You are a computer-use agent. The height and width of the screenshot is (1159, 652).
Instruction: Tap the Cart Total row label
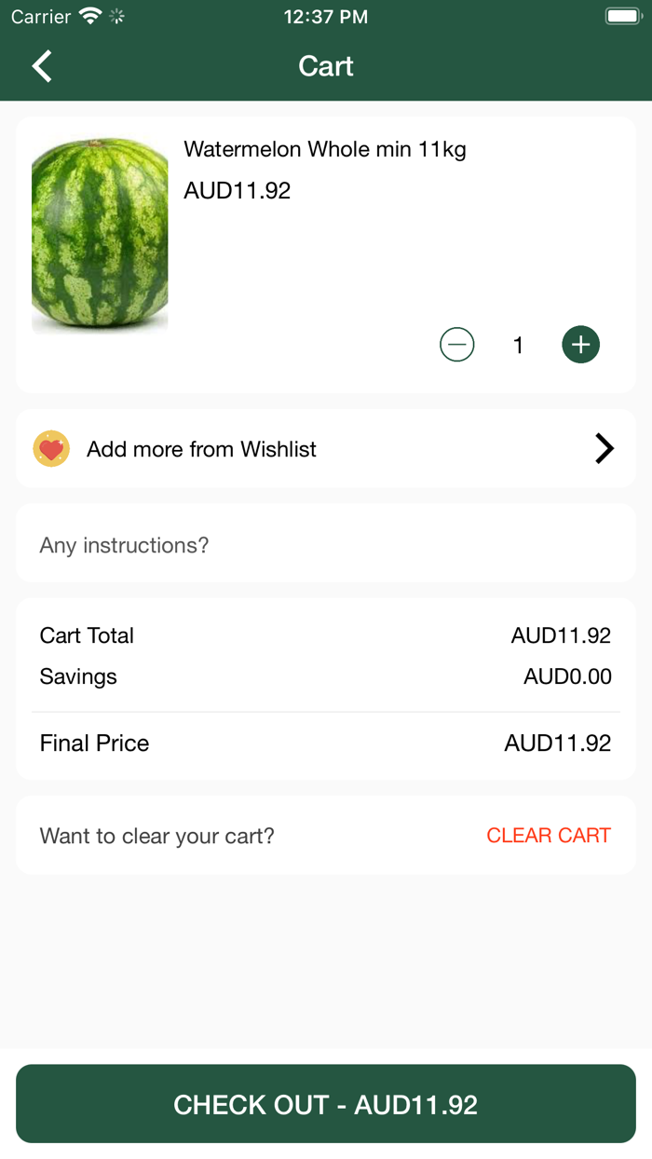87,635
